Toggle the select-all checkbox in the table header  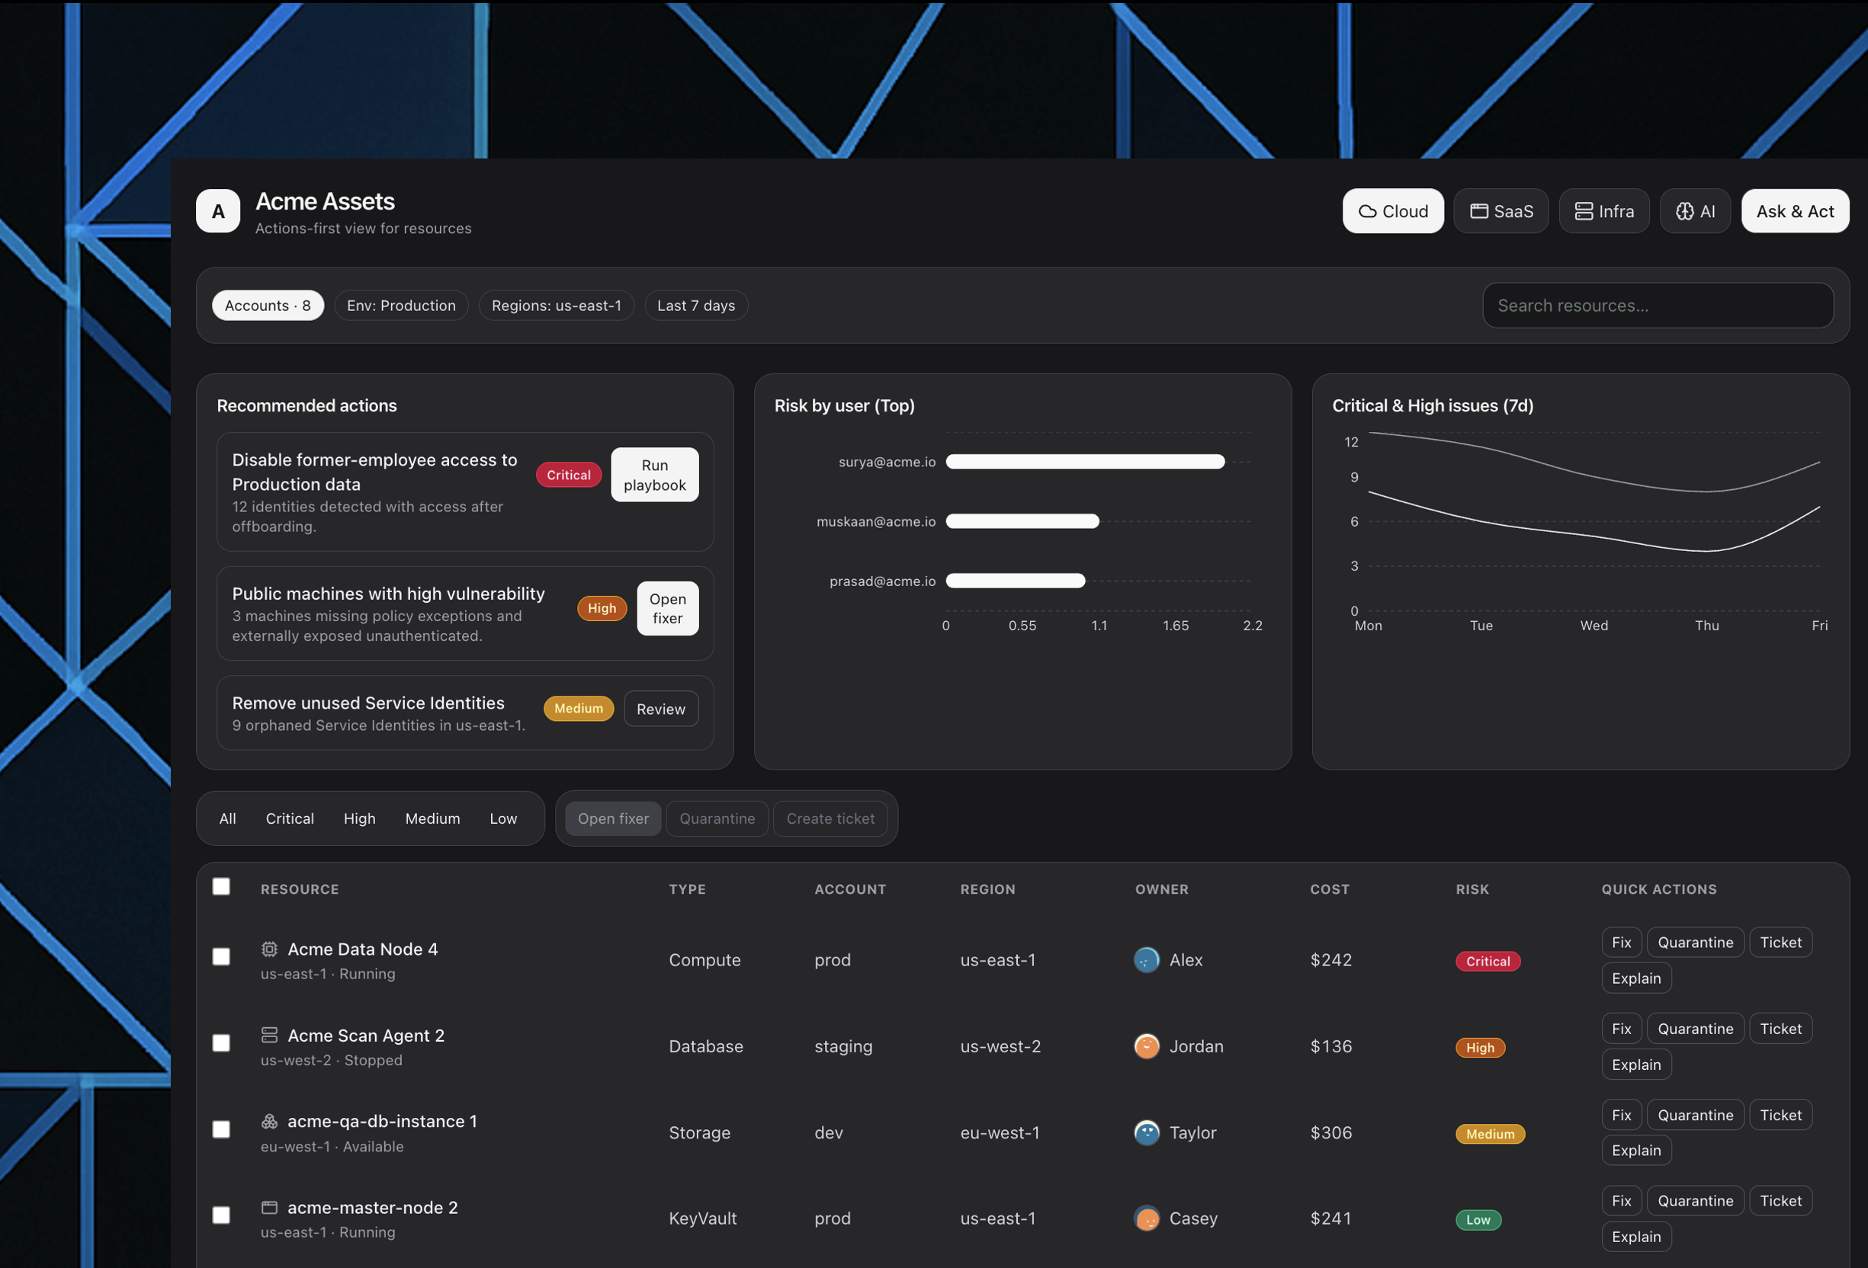click(x=221, y=886)
